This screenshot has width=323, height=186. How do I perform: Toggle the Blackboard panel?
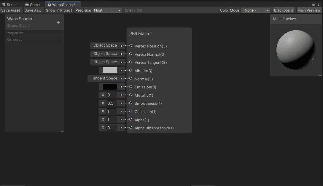coord(284,10)
